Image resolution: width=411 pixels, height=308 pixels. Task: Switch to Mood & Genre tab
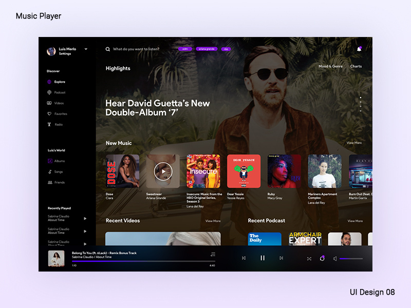point(330,66)
